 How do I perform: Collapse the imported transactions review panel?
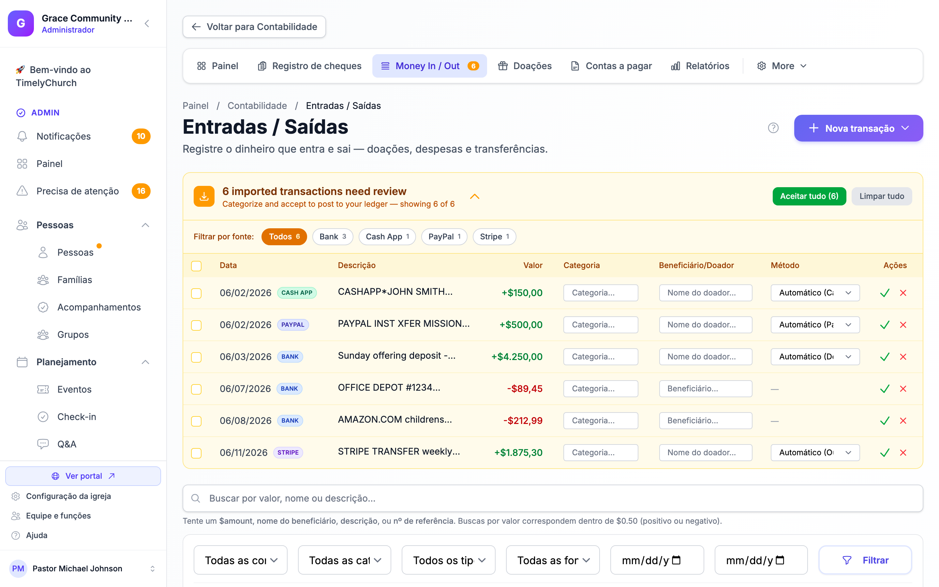pyautogui.click(x=474, y=196)
